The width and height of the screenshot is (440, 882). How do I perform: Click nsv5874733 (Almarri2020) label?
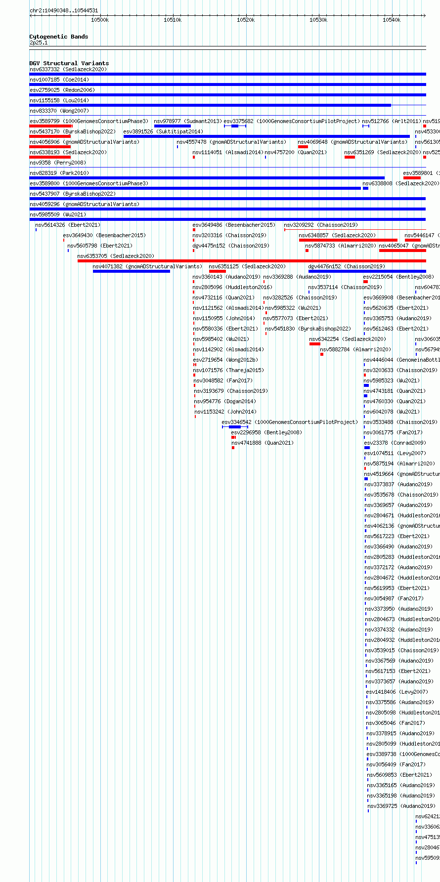[341, 246]
